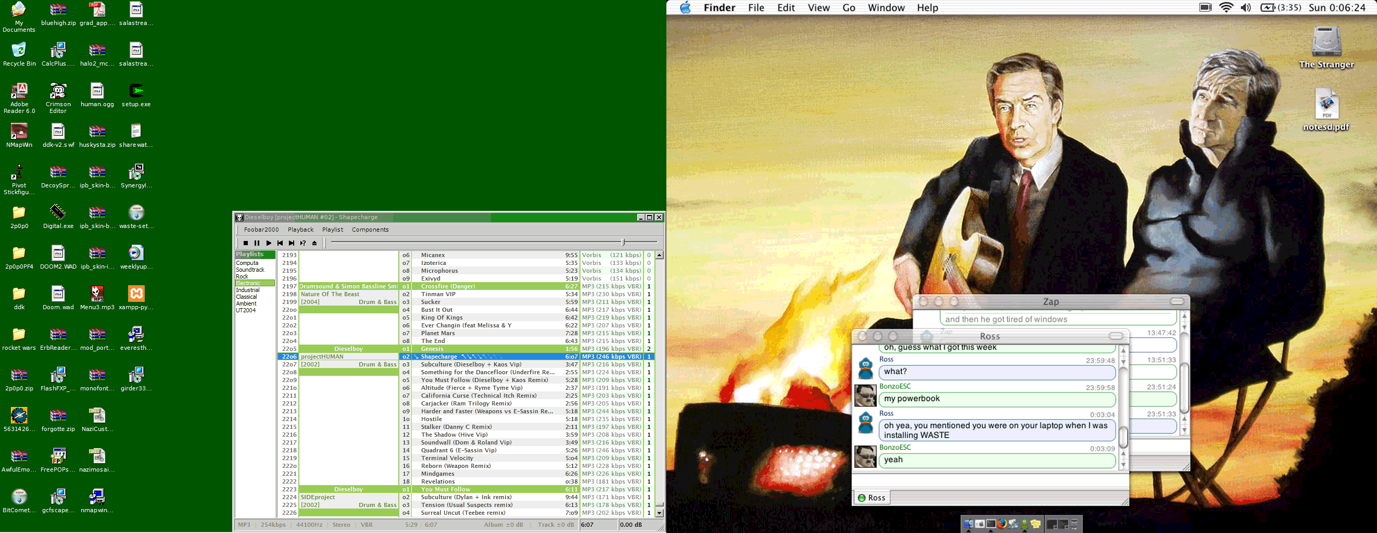Click the rocket wars folder
This screenshot has width=1377, height=533.
click(x=19, y=339)
